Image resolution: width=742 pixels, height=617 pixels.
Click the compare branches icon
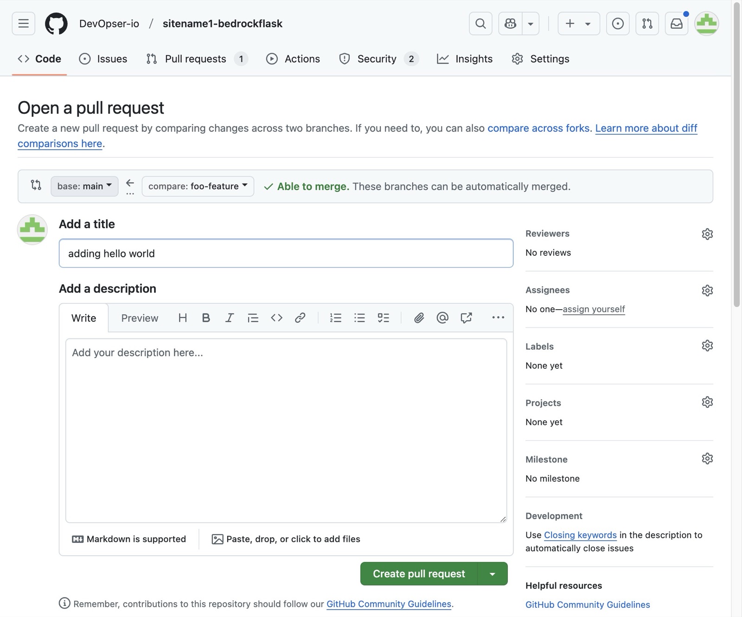click(36, 185)
